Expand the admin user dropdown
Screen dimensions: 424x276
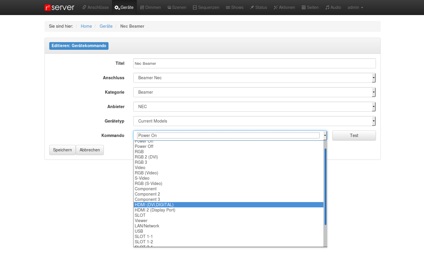355,7
